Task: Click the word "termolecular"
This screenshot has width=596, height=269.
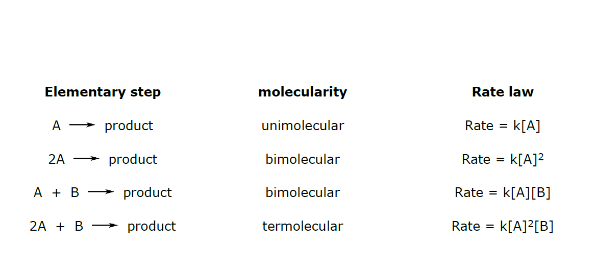Action: pos(303,226)
